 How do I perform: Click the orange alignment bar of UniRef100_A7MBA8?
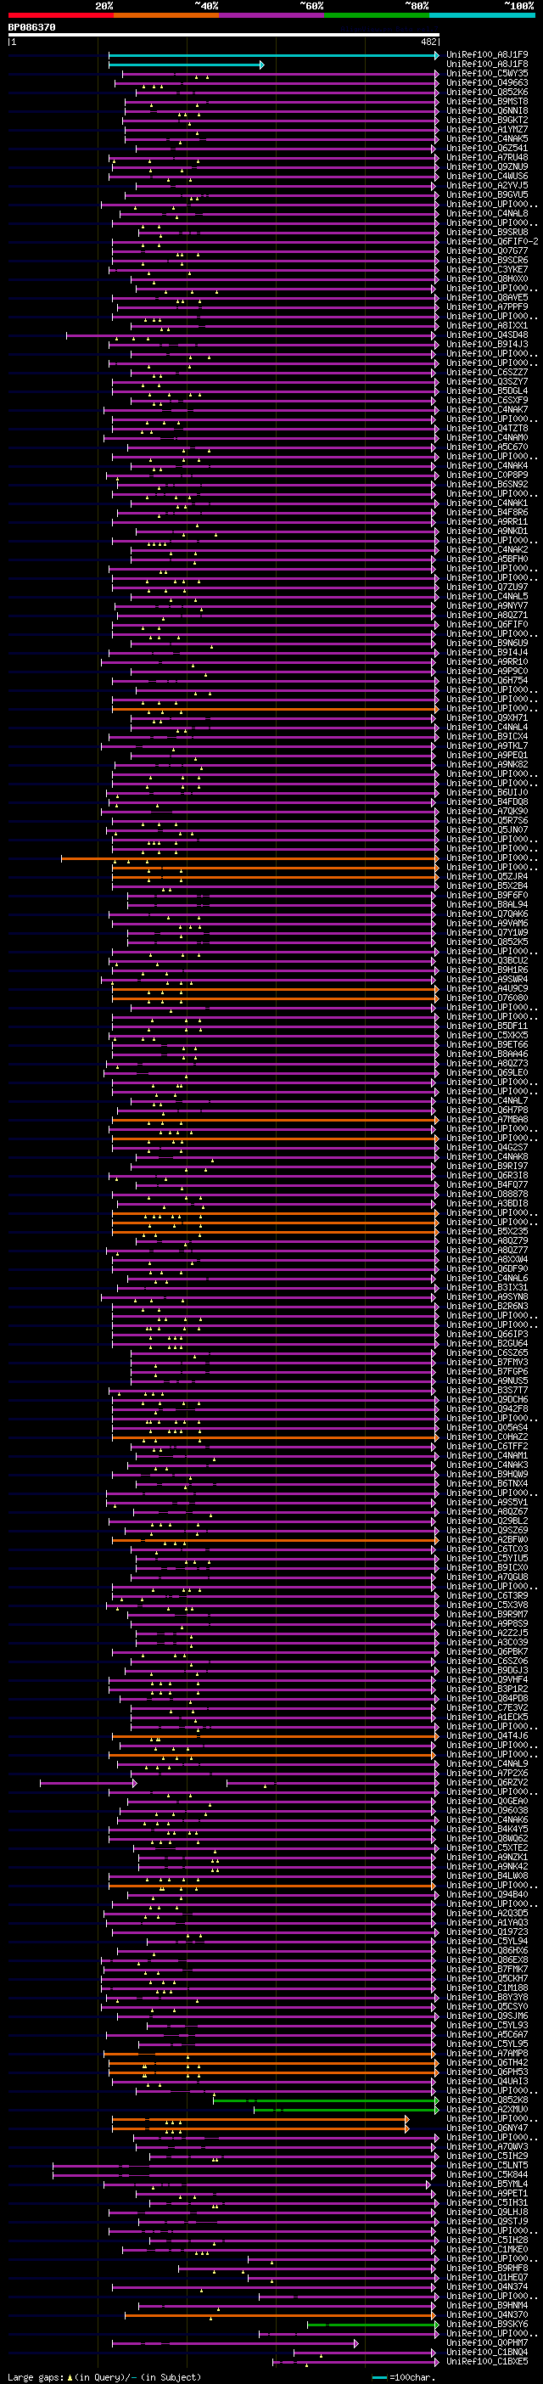[275, 1120]
